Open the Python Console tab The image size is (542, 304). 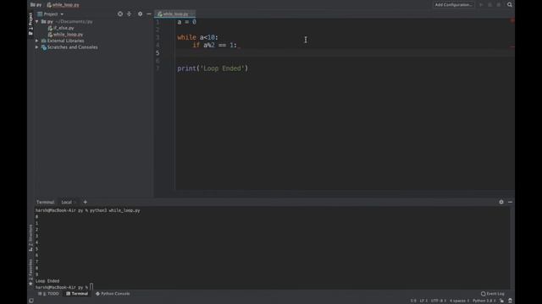(113, 294)
